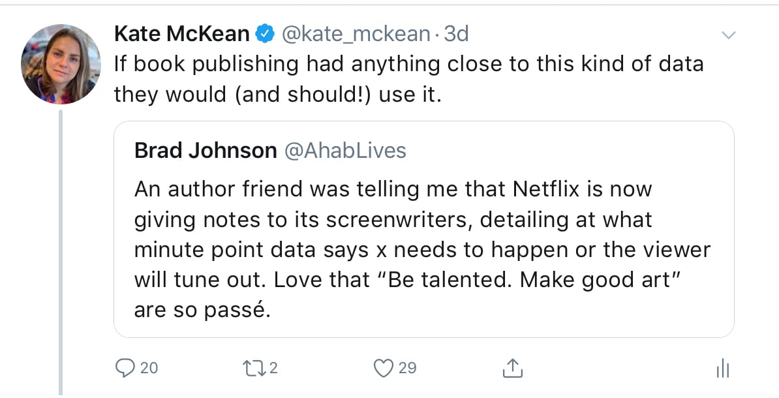Visit the @kate_mckean handle

point(356,33)
